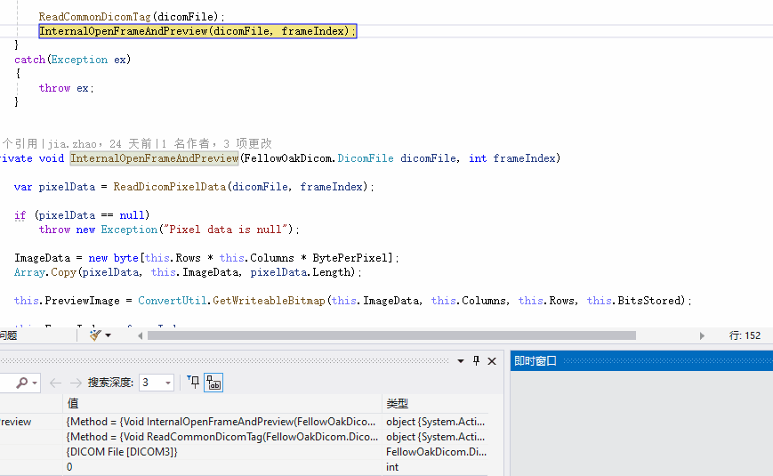This screenshot has width=773, height=476.
Task: Click inside the 即时窗口 input area
Action: pyautogui.click(x=641, y=424)
